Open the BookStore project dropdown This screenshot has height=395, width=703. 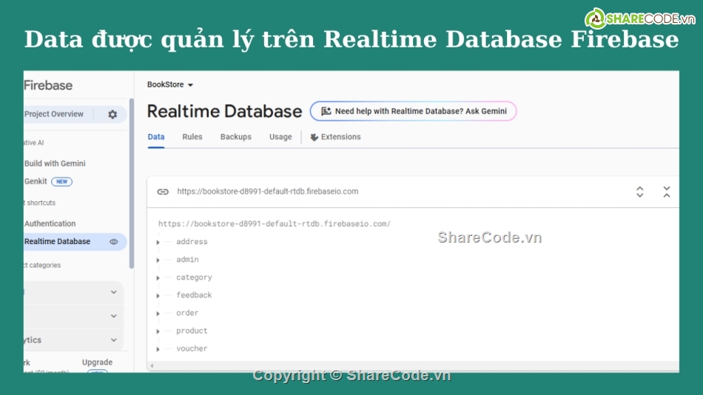(x=170, y=85)
